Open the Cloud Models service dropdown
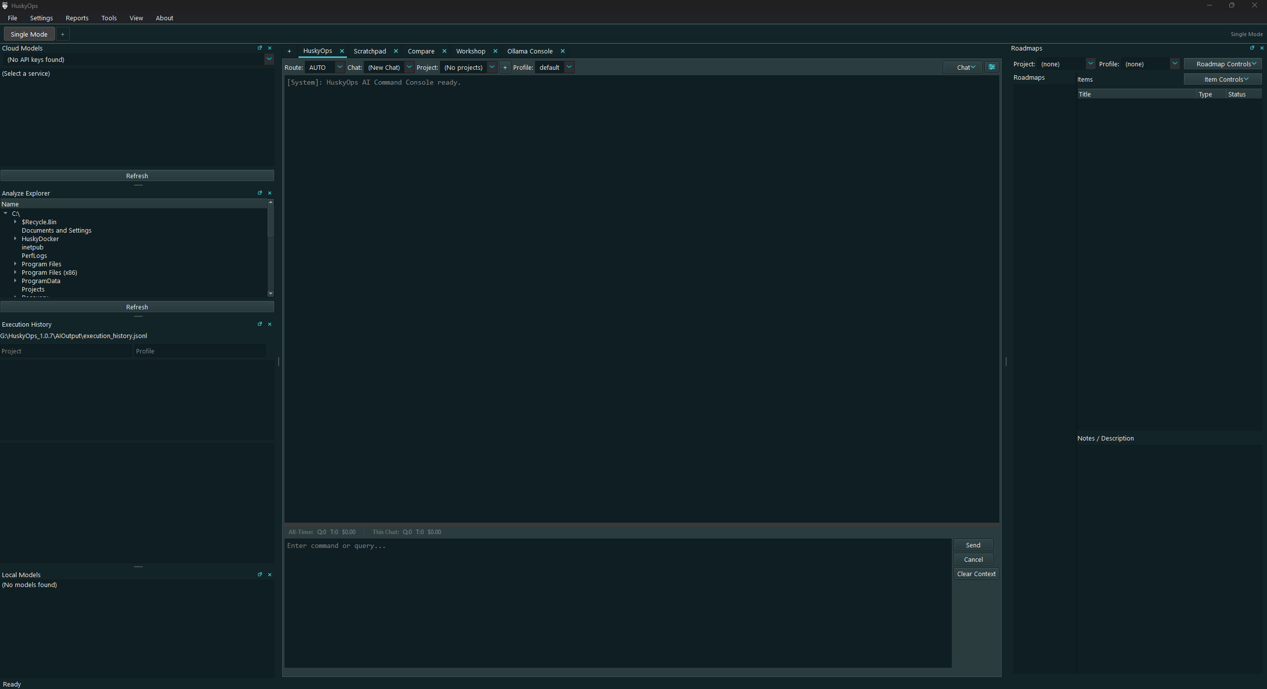 click(269, 59)
